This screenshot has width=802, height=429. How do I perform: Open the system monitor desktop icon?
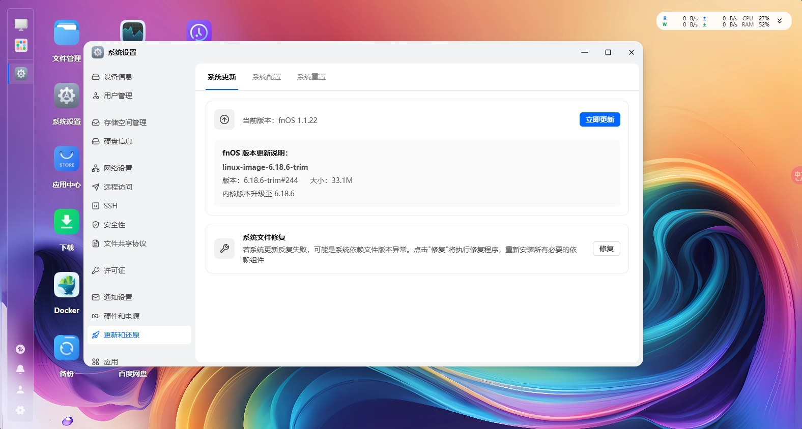(x=133, y=31)
